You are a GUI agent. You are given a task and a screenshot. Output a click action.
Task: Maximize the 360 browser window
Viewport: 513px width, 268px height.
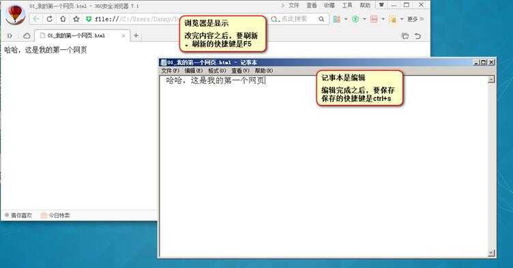(407, 5)
